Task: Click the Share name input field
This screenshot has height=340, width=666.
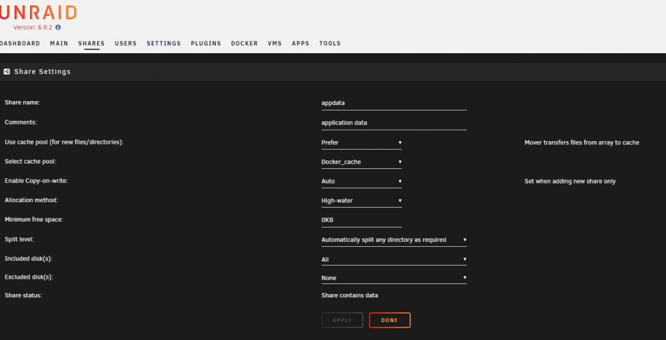Action: 394,102
